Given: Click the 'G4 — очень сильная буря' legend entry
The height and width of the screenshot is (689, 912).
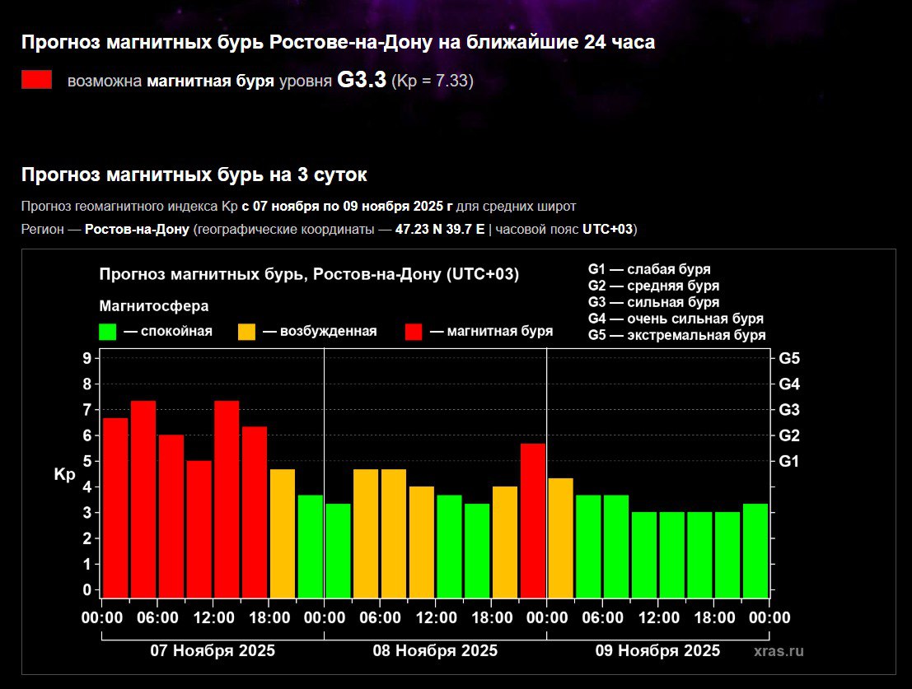Looking at the screenshot, I should pyautogui.click(x=676, y=319).
